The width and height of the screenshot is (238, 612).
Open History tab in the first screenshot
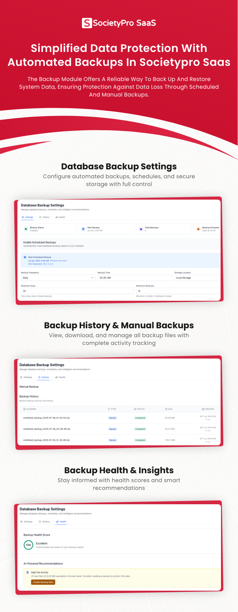pyautogui.click(x=44, y=217)
